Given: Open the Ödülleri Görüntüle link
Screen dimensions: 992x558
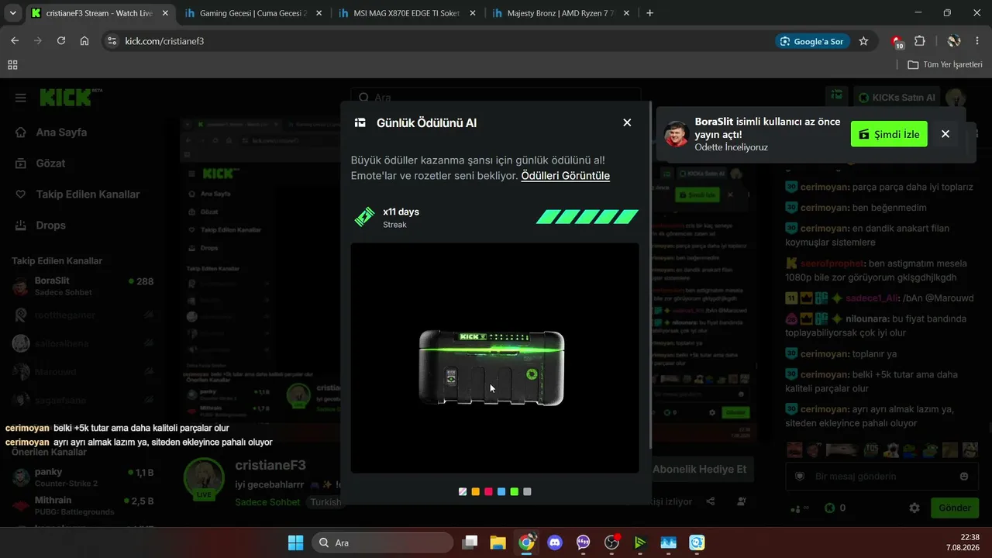Looking at the screenshot, I should coord(565,176).
